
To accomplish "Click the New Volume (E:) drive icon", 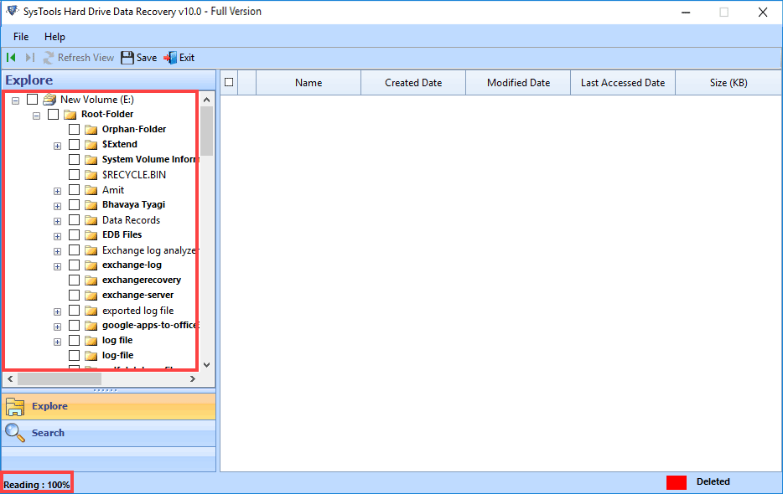I will (49, 100).
